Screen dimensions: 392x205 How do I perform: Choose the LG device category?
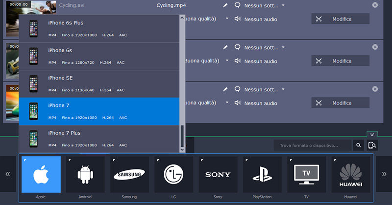pos(174,174)
